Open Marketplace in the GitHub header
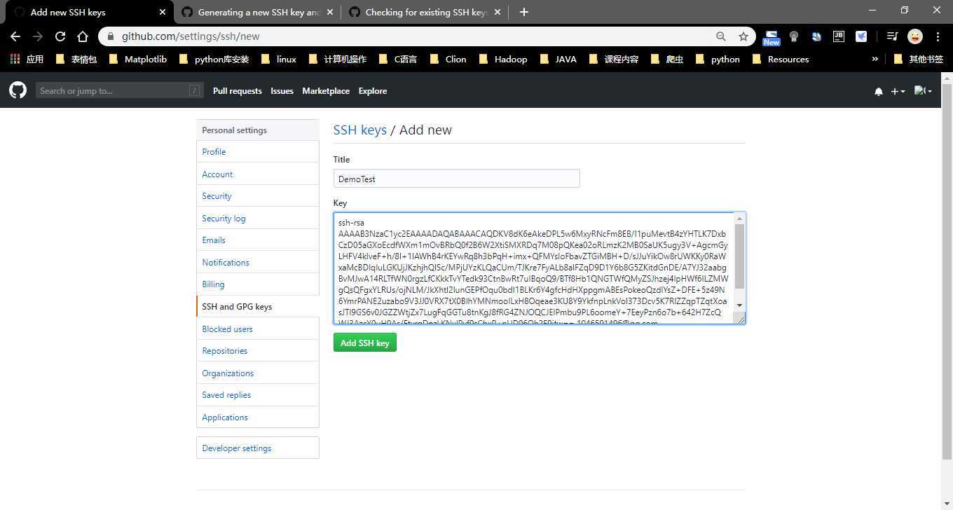 (x=326, y=91)
